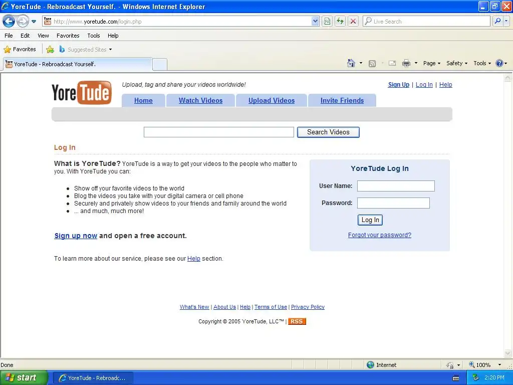Click the Terms of Use footer link
This screenshot has width=513, height=385.
[x=271, y=307]
